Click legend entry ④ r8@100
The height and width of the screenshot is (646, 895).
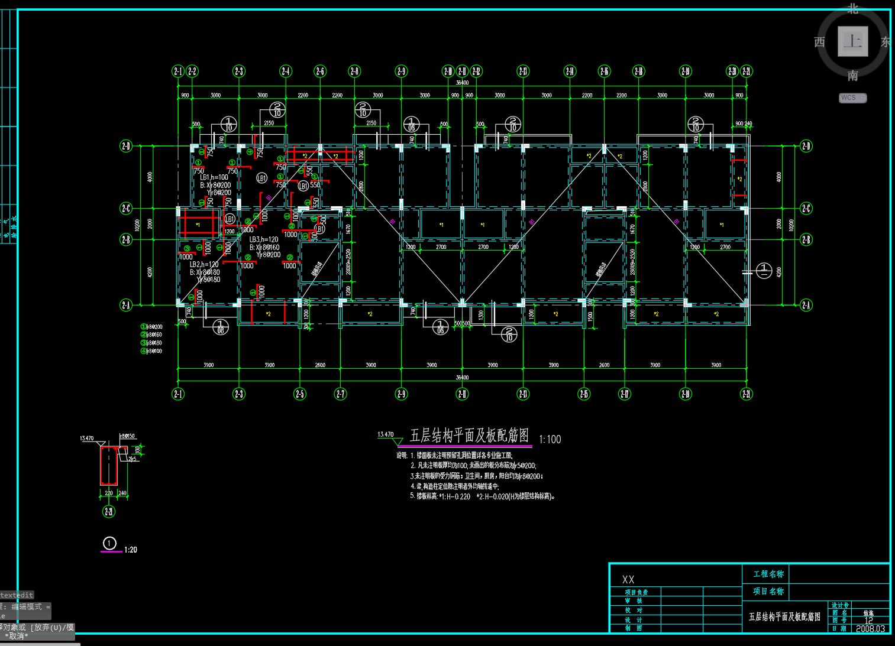pos(151,351)
